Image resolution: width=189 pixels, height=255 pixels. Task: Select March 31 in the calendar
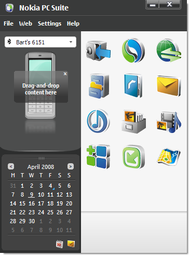pyautogui.click(x=13, y=186)
